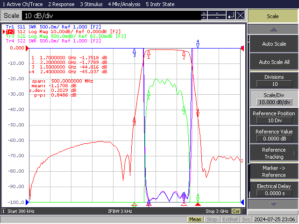Toggle the Cor correction status indicator

click(x=236, y=211)
